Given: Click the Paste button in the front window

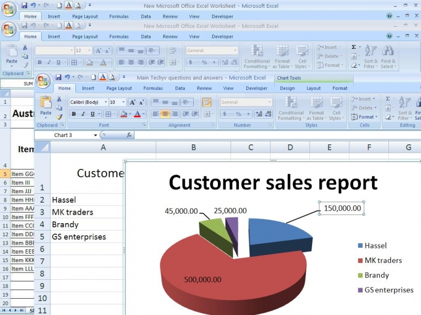Looking at the screenshot, I should 46,107.
